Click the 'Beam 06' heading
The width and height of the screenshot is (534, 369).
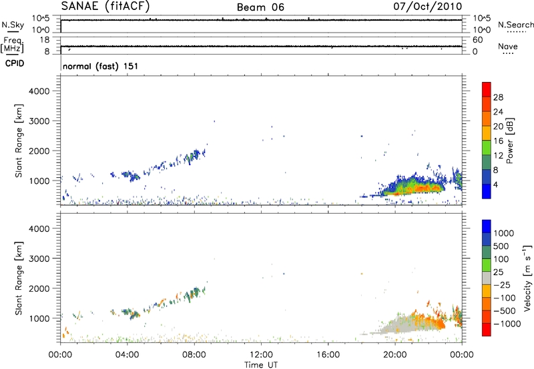tap(260, 7)
